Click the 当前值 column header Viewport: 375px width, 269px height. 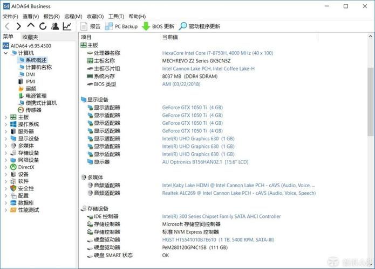pyautogui.click(x=170, y=37)
